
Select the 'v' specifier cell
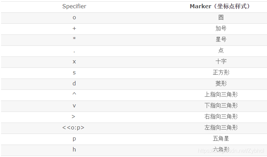74,106
